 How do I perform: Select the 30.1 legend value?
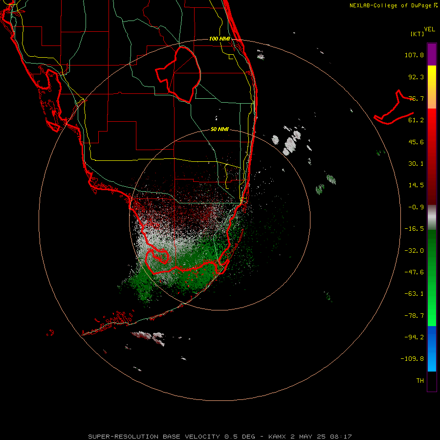[x=416, y=164]
